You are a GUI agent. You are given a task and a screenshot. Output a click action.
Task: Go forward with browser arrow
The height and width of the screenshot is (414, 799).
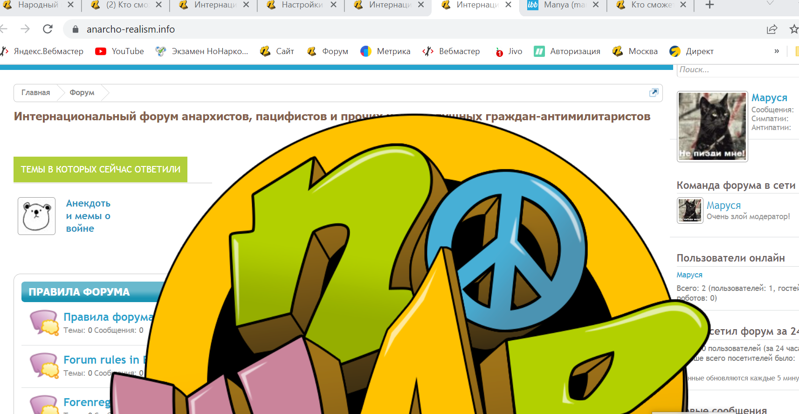pyautogui.click(x=25, y=29)
